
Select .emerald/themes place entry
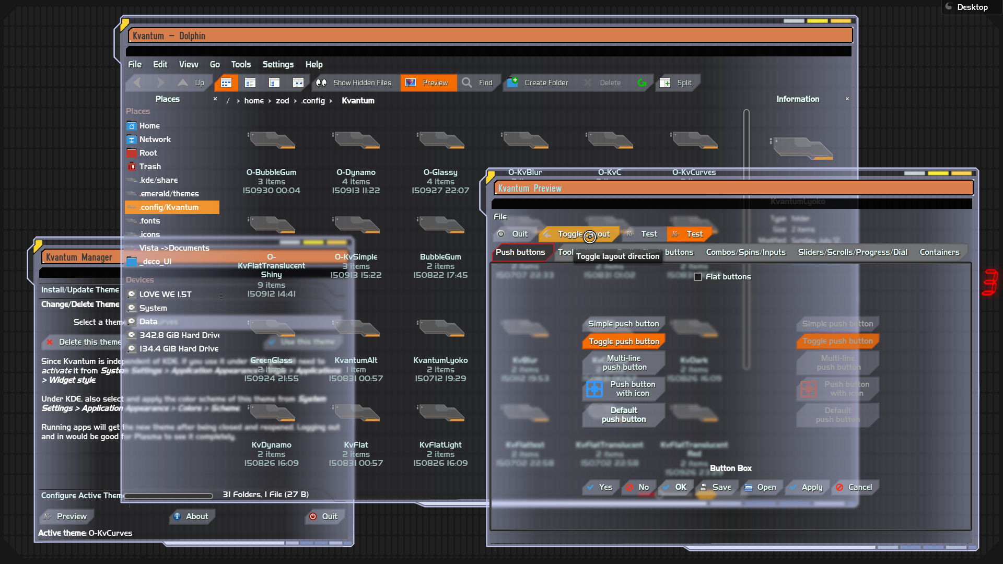(x=172, y=194)
